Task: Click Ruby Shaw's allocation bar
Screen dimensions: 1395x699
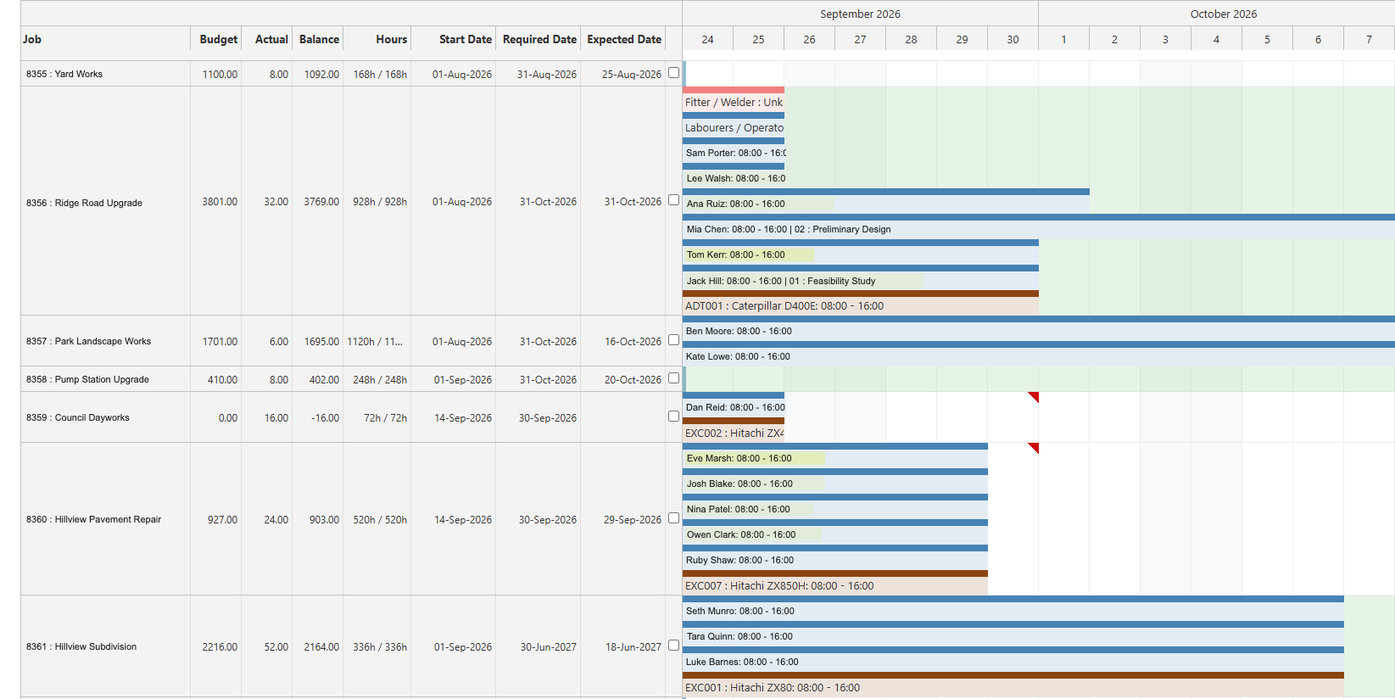Action: (835, 557)
